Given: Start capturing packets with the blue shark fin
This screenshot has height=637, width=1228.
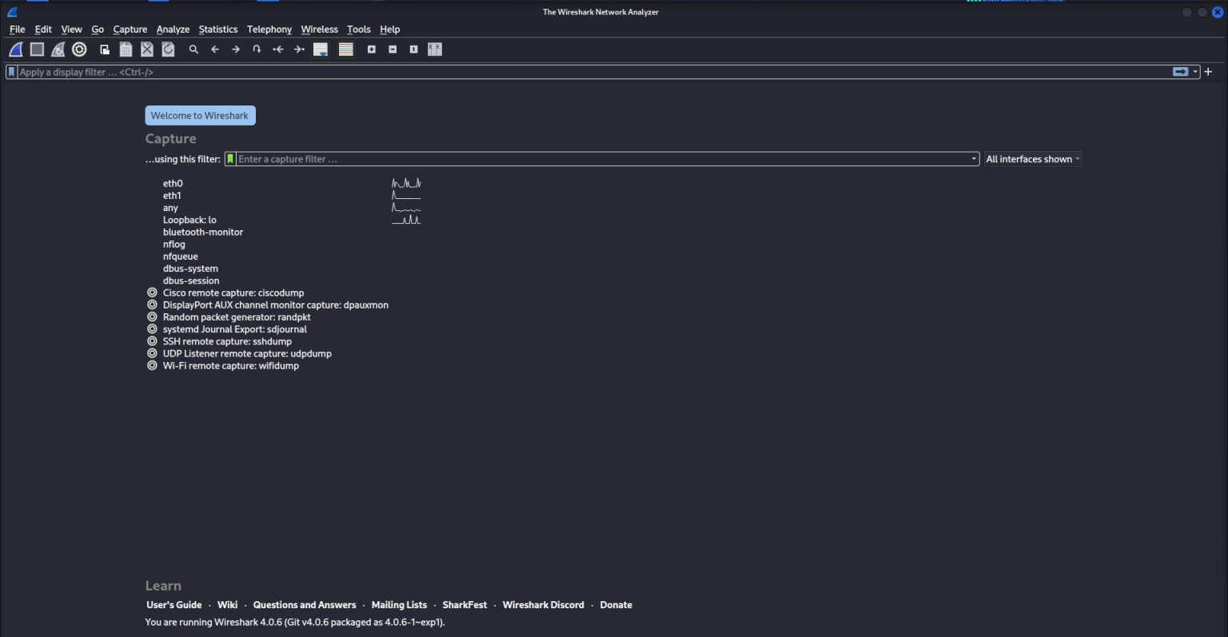Looking at the screenshot, I should tap(14, 49).
